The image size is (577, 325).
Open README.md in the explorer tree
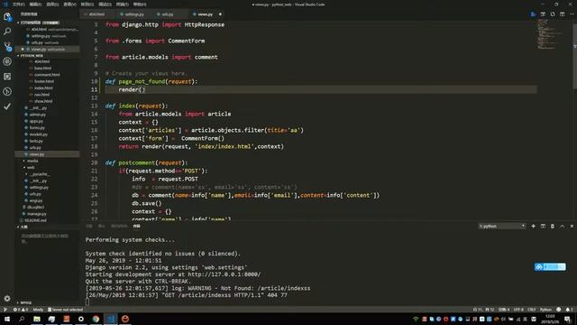point(35,220)
